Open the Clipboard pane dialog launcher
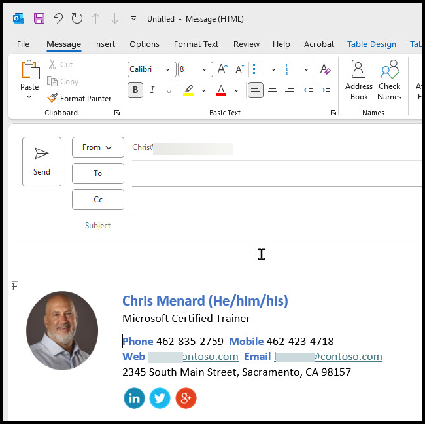The height and width of the screenshot is (424, 425). [x=117, y=113]
